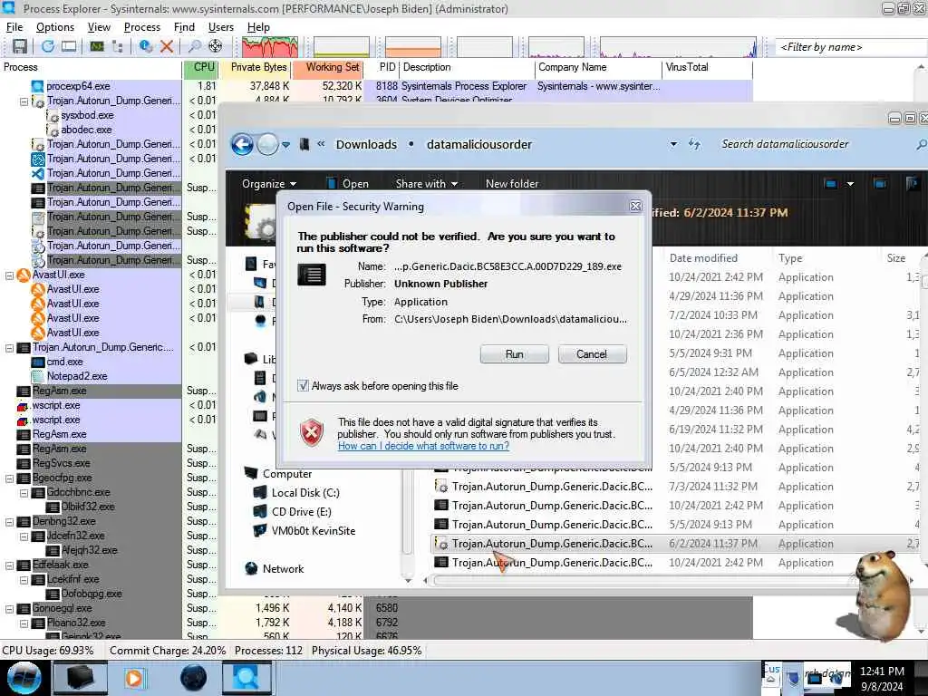The image size is (928, 696).
Task: Click the preview pane icon in Explorer toolbar
Action: (880, 184)
